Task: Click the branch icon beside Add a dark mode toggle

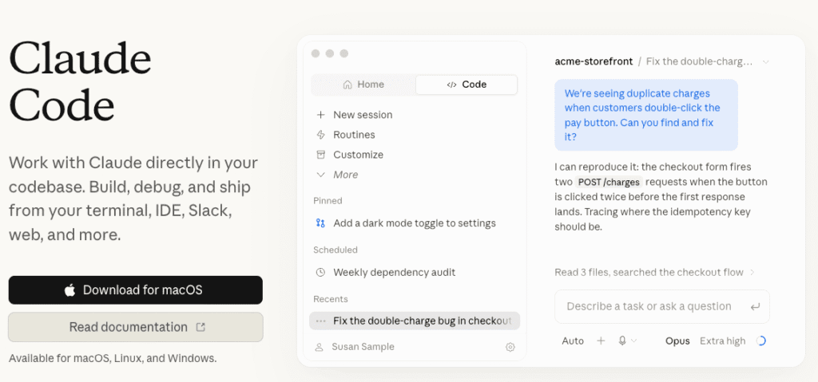Action: pyautogui.click(x=321, y=223)
